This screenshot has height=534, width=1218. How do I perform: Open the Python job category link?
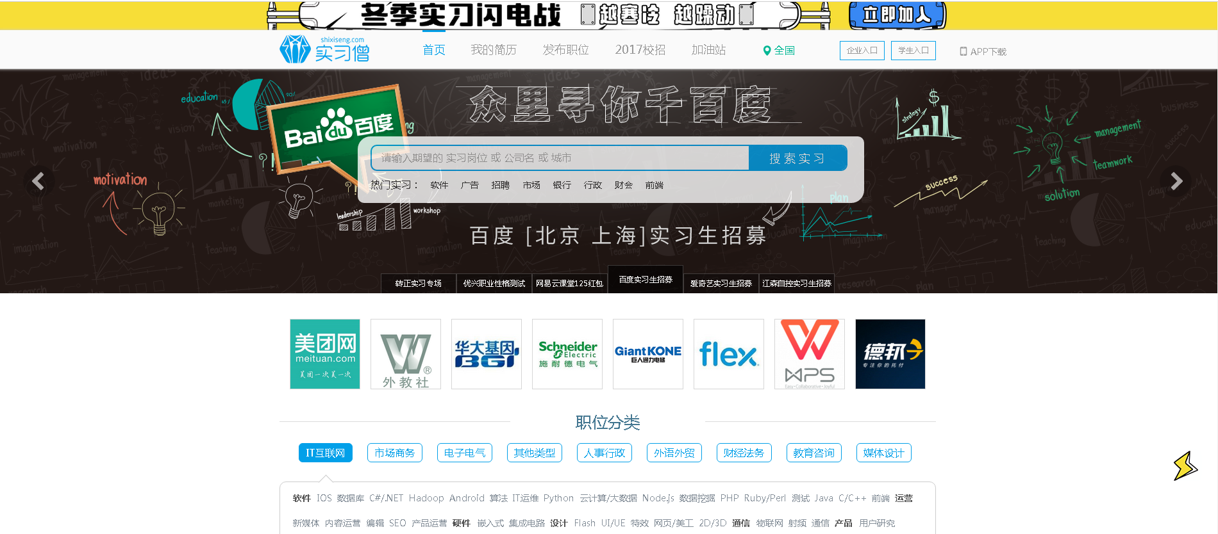click(x=558, y=498)
